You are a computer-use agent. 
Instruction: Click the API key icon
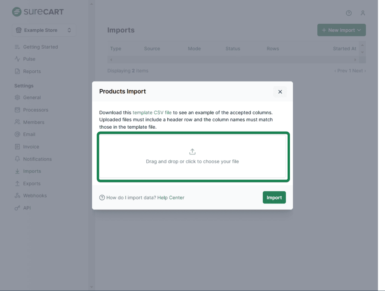point(17,208)
